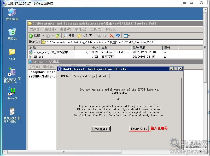Click 2006-12-9 11:04 date cell

(x=144, y=52)
